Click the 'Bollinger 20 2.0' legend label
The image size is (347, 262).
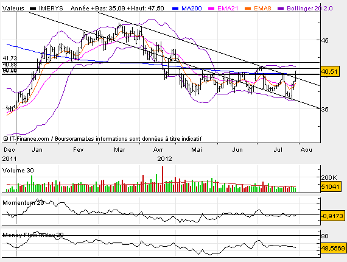tap(310, 9)
